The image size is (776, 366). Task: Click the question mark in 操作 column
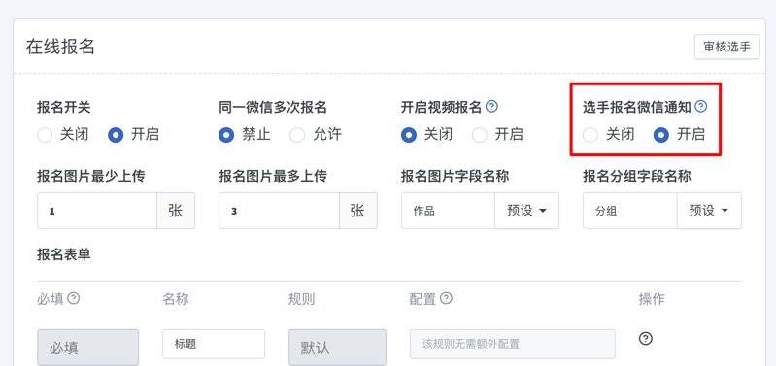click(645, 338)
